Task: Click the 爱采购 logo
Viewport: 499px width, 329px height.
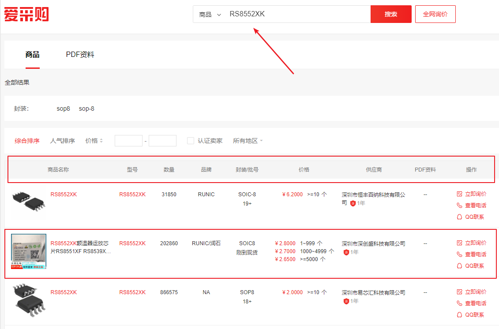Action: click(x=26, y=14)
